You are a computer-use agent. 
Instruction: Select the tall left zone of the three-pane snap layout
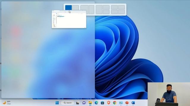99,9
